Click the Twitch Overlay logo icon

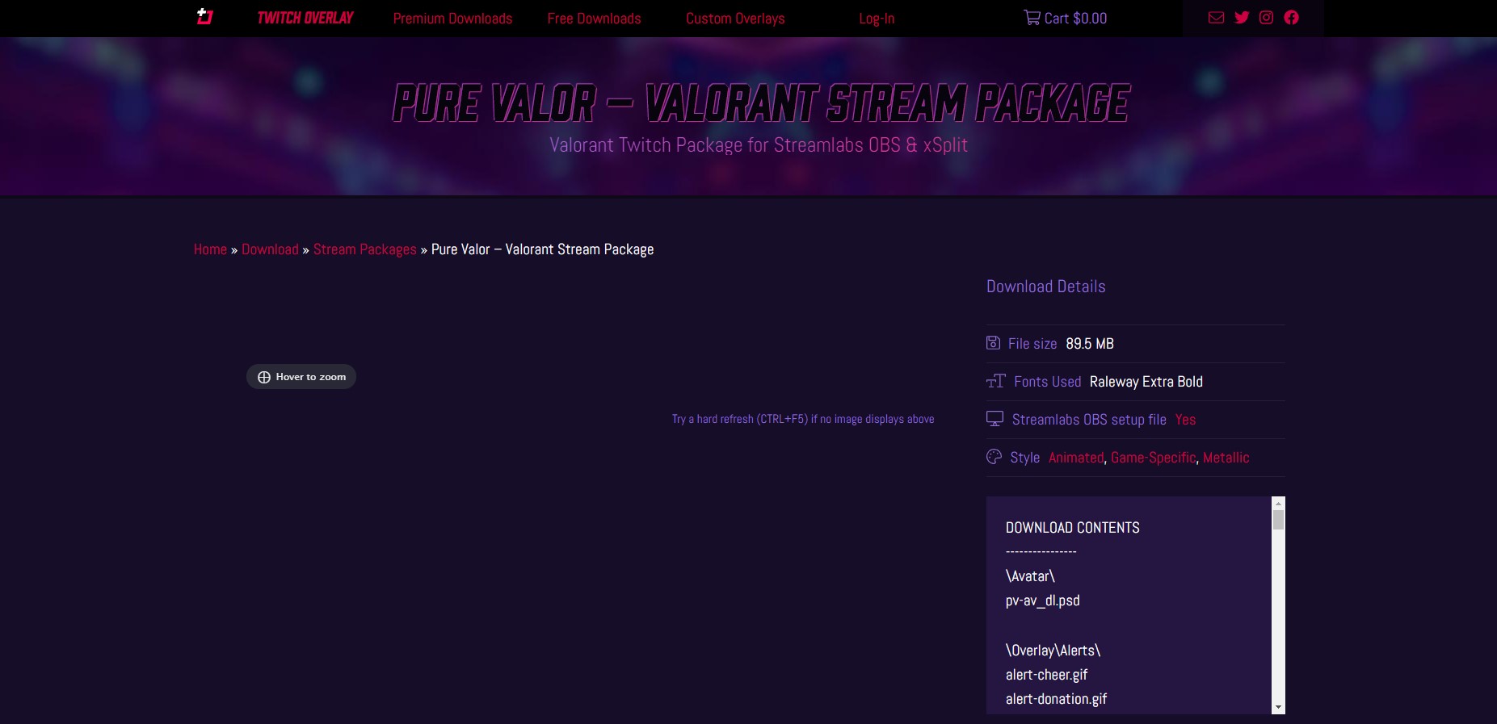click(x=204, y=17)
